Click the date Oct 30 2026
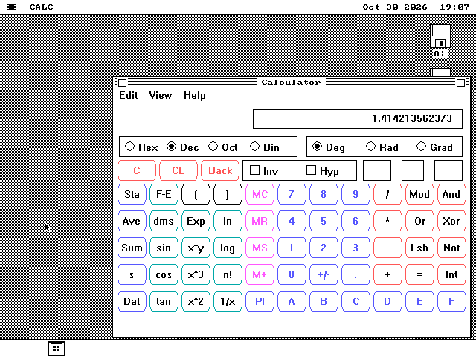476x357 pixels. pyautogui.click(x=395, y=7)
